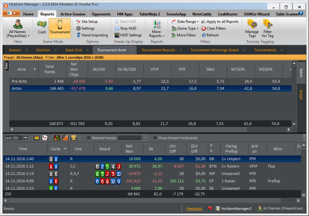Click the red flag icon in status bar
Screen dimensions: 309x216
pyautogui.click(x=210, y=208)
